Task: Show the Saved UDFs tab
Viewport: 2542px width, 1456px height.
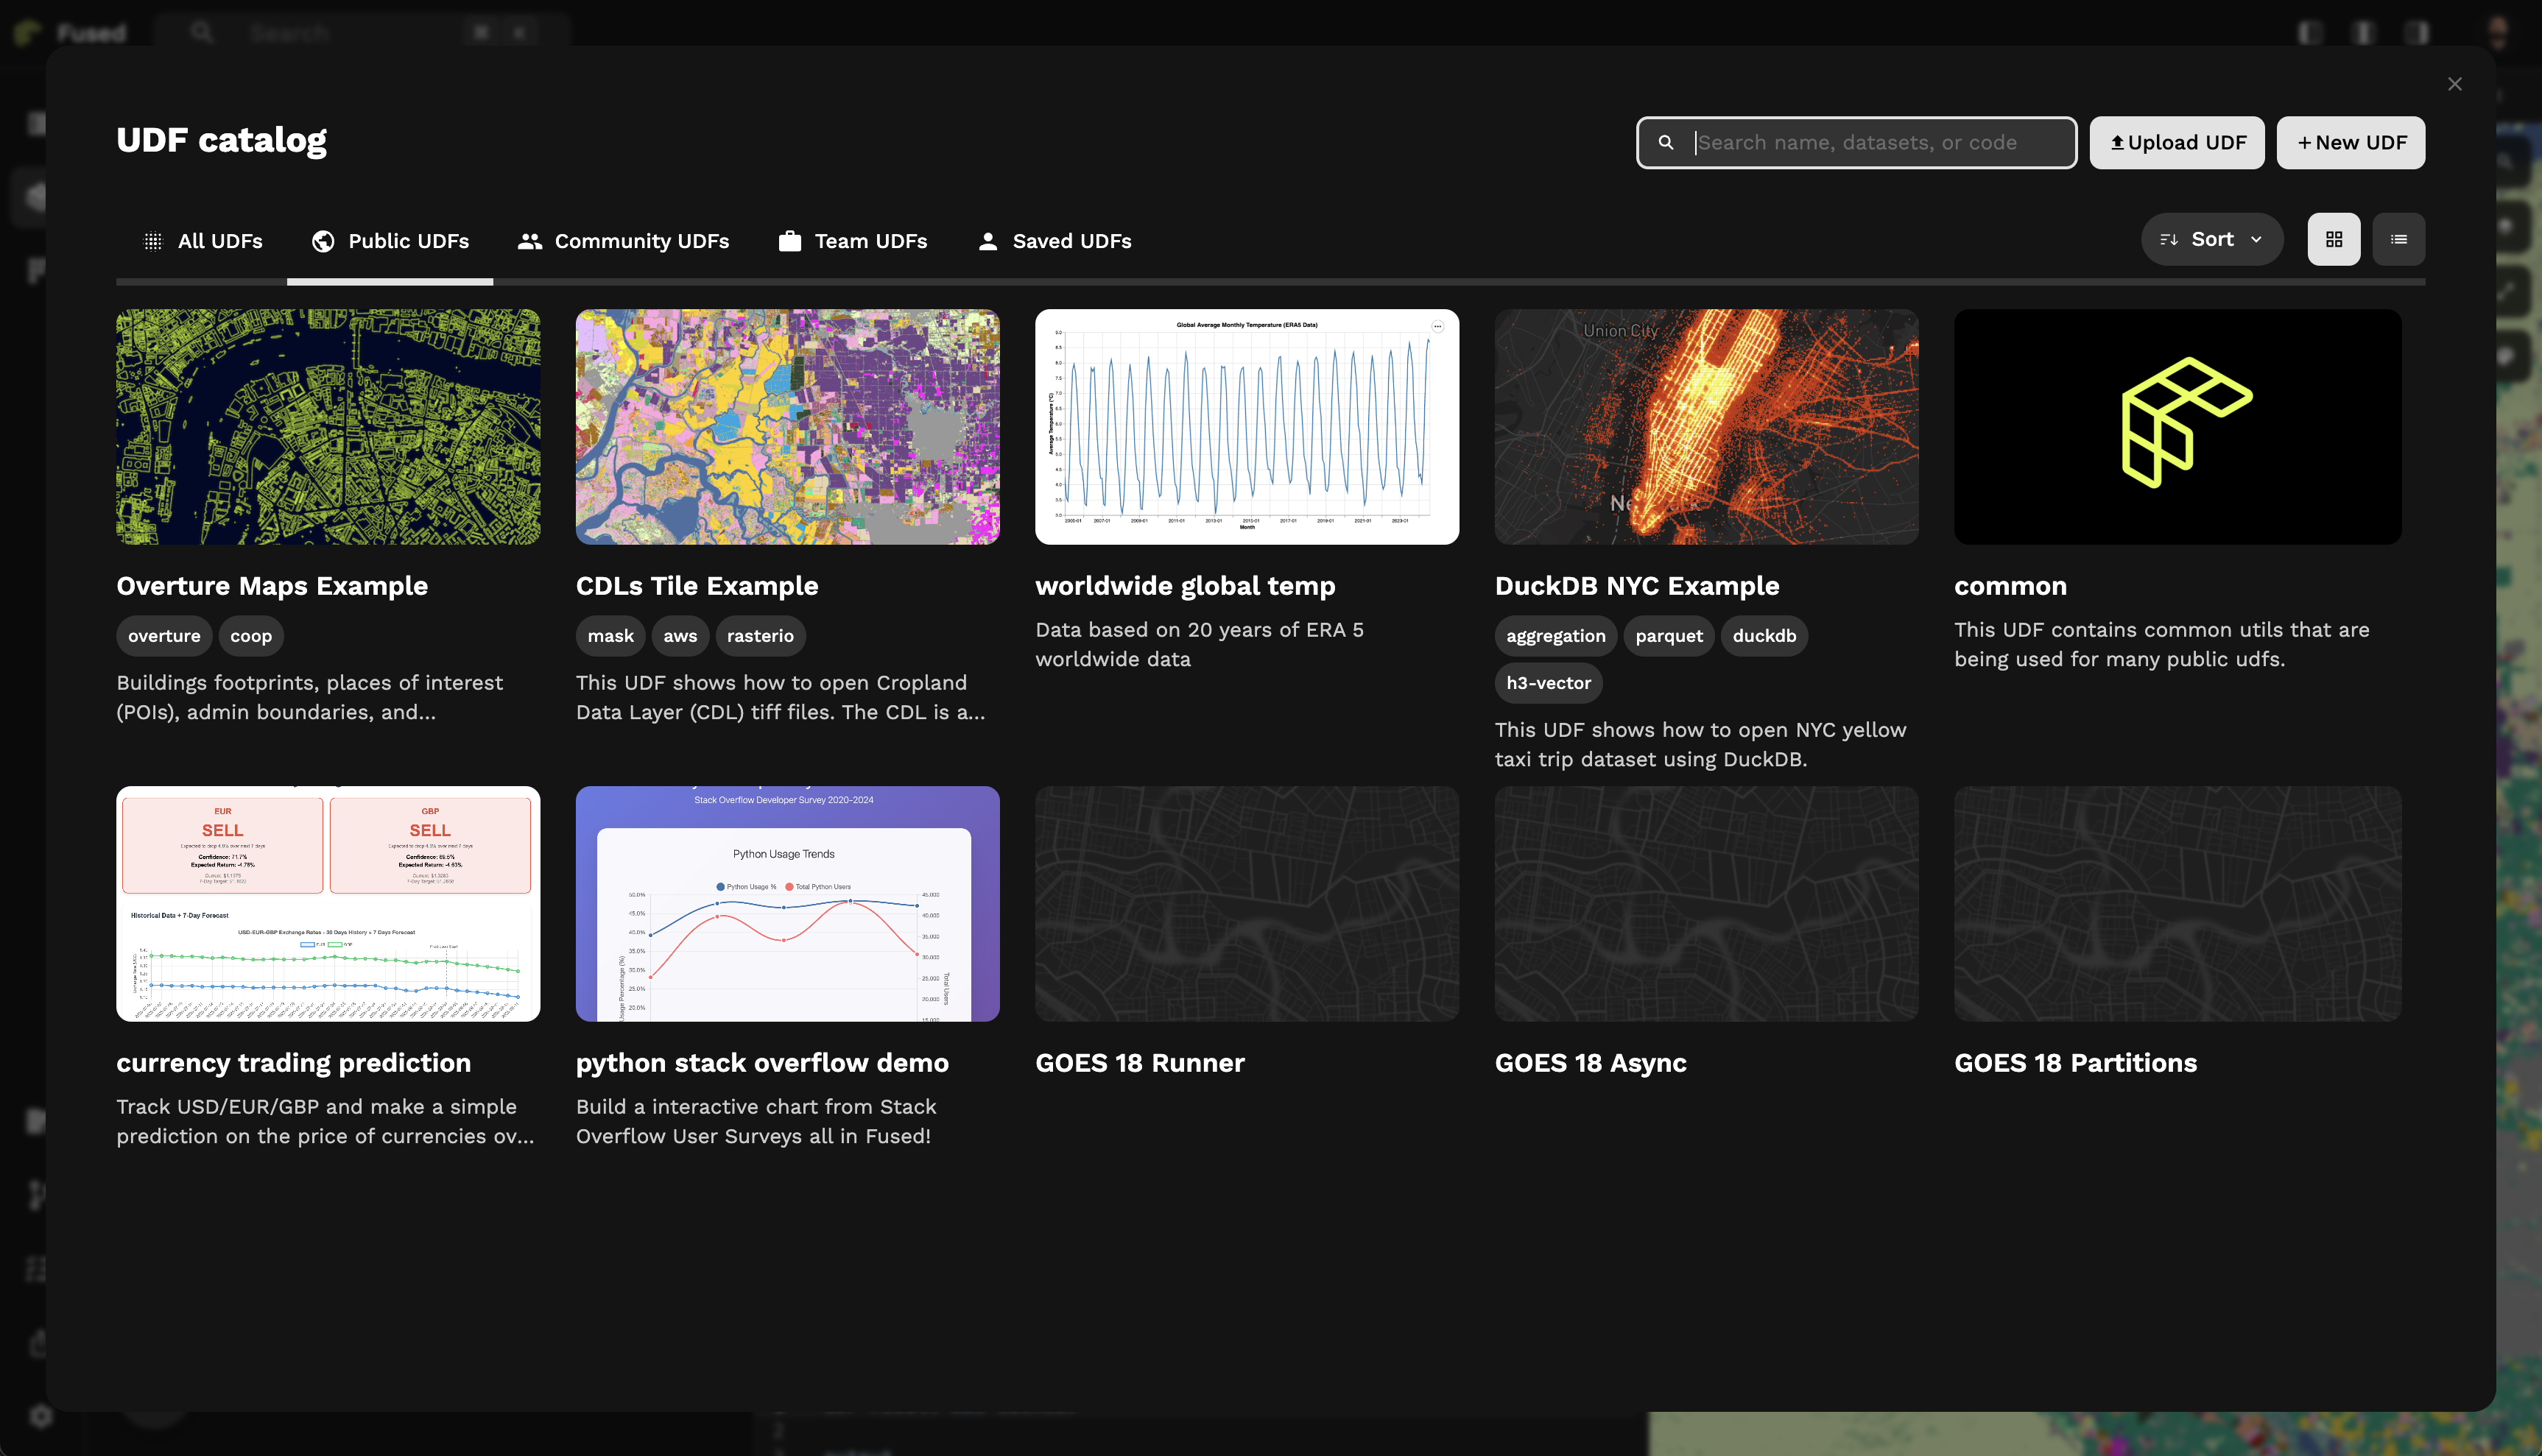Action: [1054, 241]
